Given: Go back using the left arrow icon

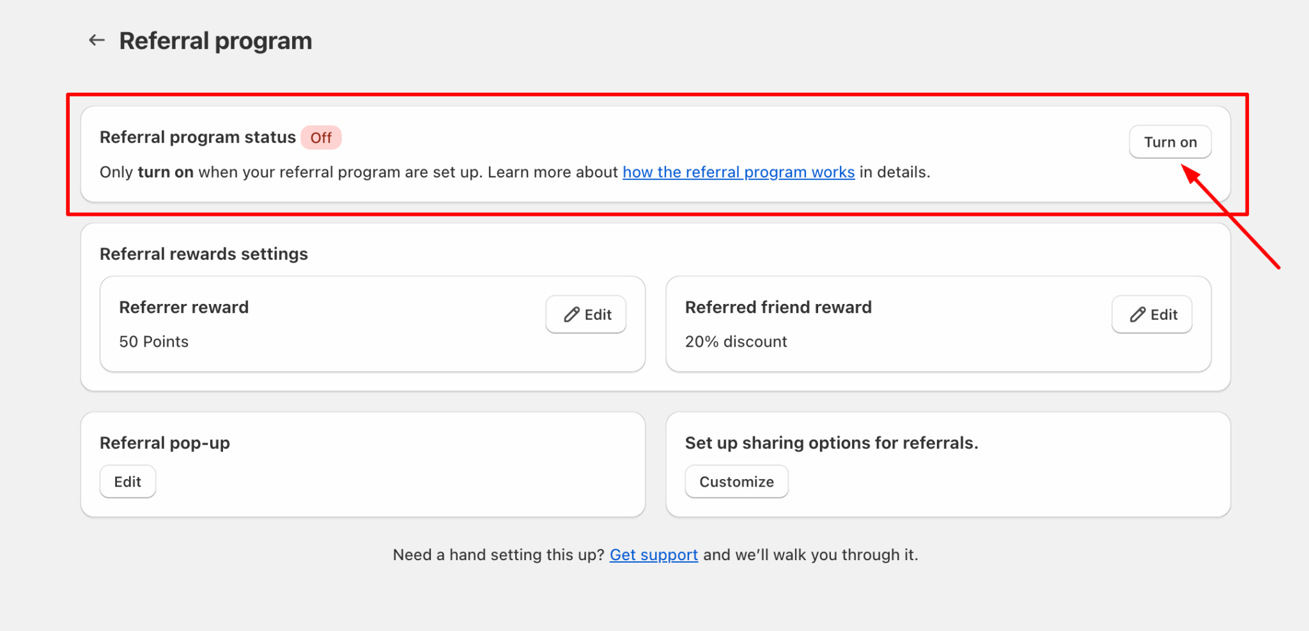Looking at the screenshot, I should point(97,40).
